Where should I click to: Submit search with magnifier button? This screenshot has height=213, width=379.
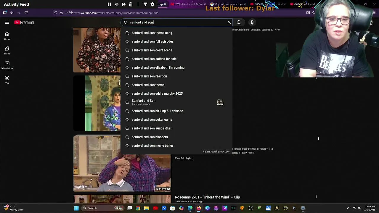[x=239, y=22]
